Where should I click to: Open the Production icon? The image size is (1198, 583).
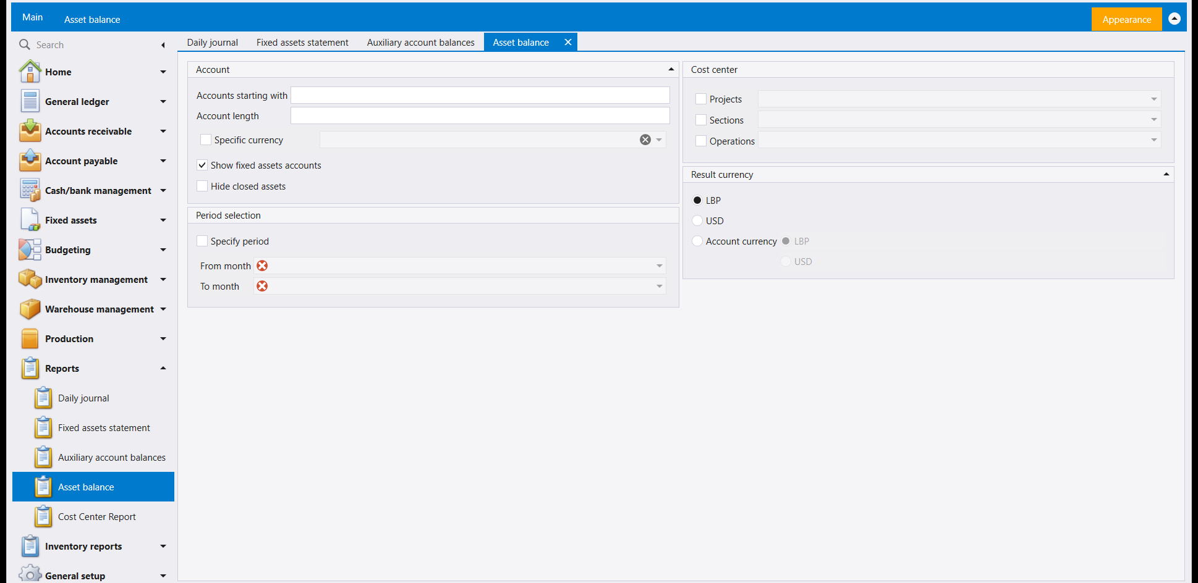(30, 338)
